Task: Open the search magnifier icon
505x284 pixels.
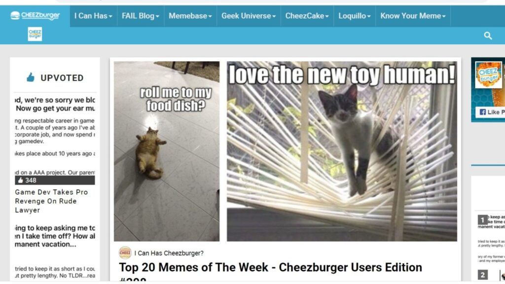Action: pyautogui.click(x=488, y=35)
